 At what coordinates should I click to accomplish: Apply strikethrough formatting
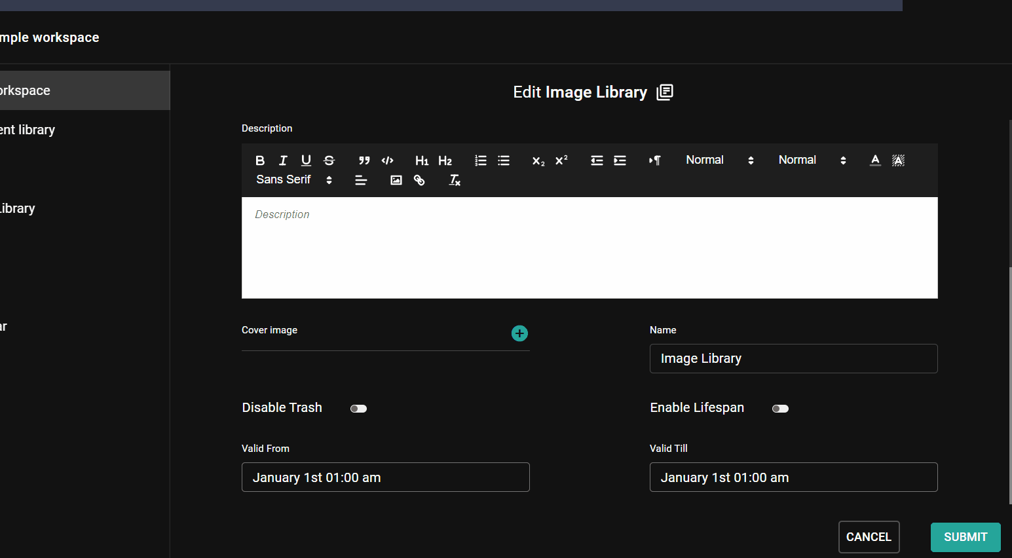coord(329,160)
